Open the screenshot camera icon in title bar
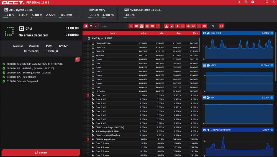 click(x=253, y=2)
